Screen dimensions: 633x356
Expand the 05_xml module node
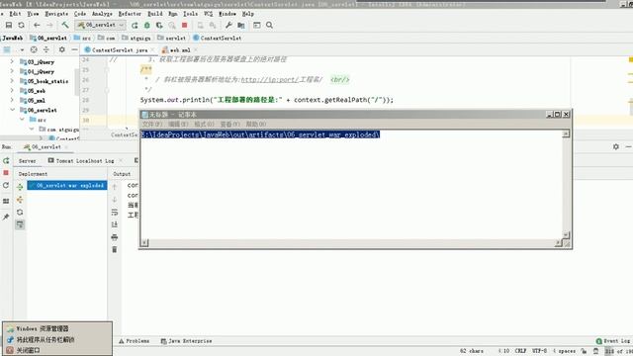pos(12,101)
